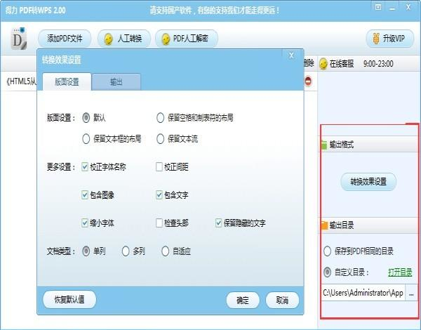
Task: Click the 升级VIP button
Action: click(390, 39)
